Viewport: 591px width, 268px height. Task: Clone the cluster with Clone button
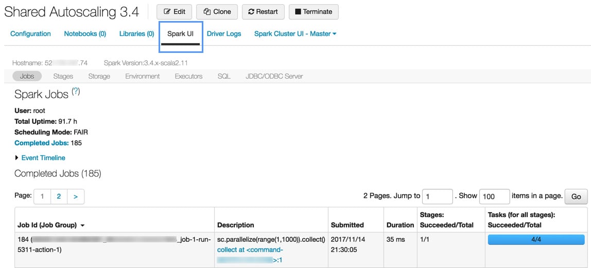tap(217, 12)
